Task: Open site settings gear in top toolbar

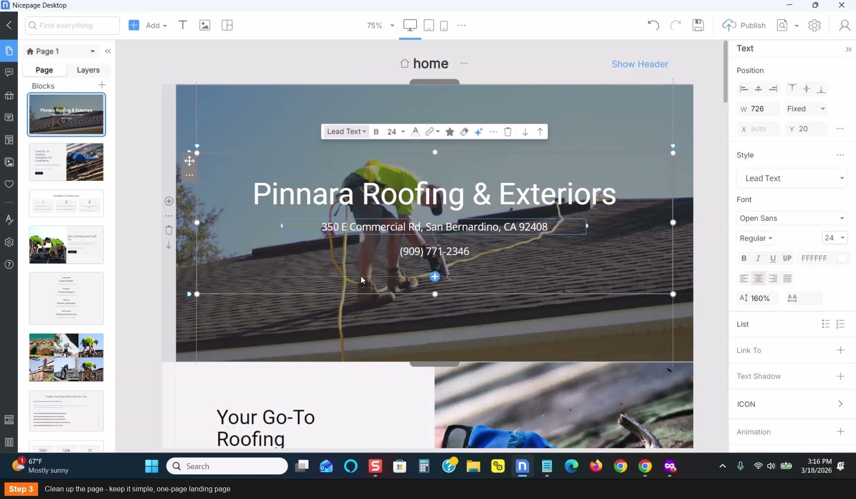Action: pyautogui.click(x=814, y=25)
